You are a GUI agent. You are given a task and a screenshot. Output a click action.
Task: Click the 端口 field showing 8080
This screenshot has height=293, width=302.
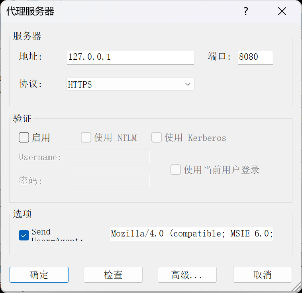tap(255, 57)
